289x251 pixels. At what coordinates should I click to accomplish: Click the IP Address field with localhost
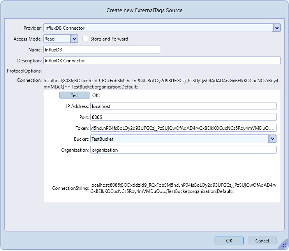183,106
